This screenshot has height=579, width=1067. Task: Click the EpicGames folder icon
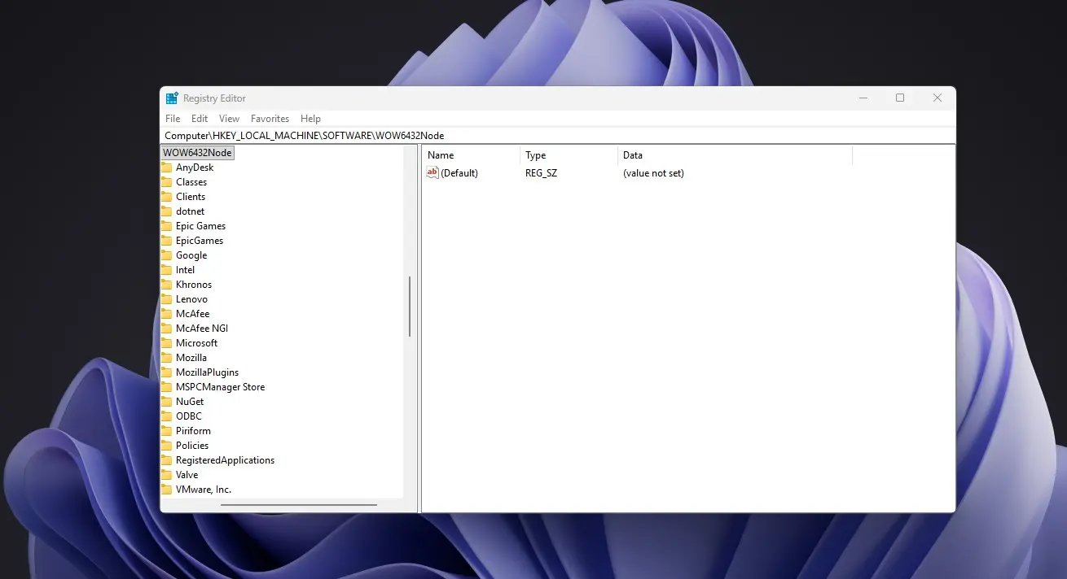point(166,241)
